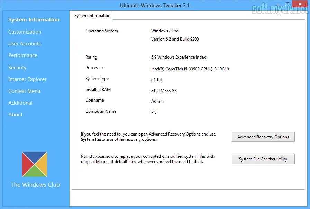
Task: Click the Installed RAM label
Action: pyautogui.click(x=98, y=90)
